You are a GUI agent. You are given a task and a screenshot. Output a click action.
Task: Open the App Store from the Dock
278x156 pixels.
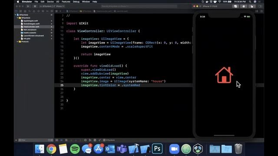pos(99,149)
